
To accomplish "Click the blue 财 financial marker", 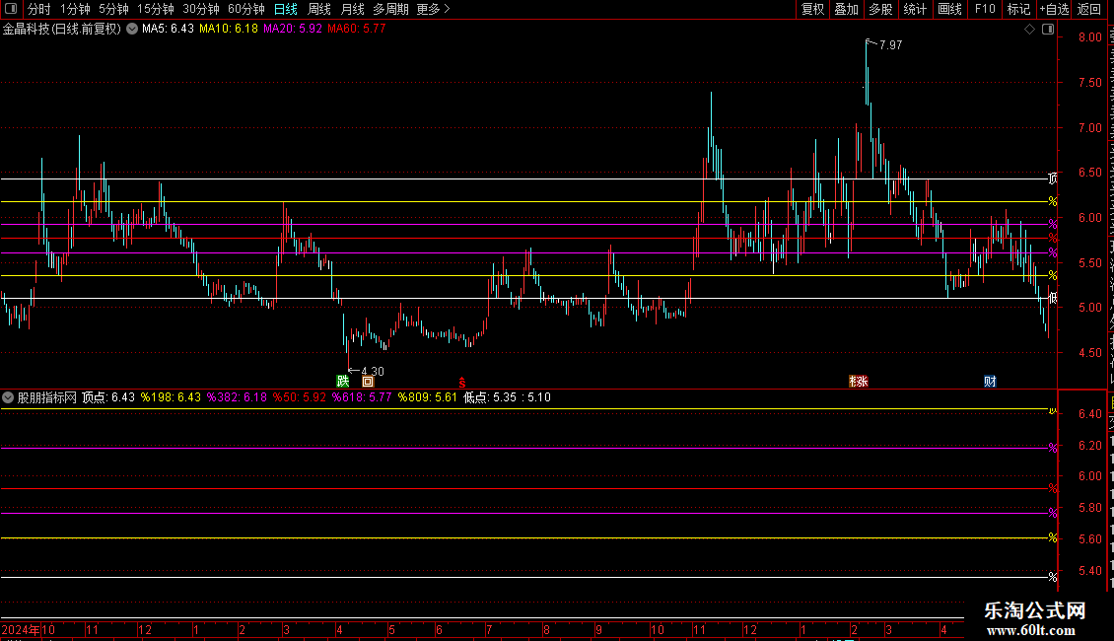I will click(990, 382).
